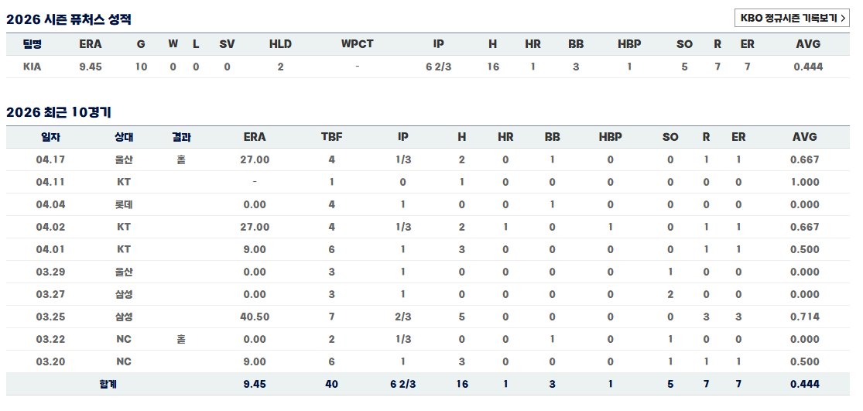Click the 03.25 date cell
863x411 pixels.
click(51, 317)
